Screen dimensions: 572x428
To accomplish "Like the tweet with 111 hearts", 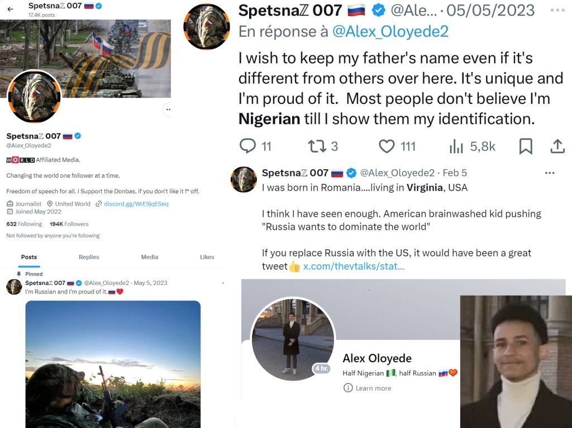I will pyautogui.click(x=387, y=146).
